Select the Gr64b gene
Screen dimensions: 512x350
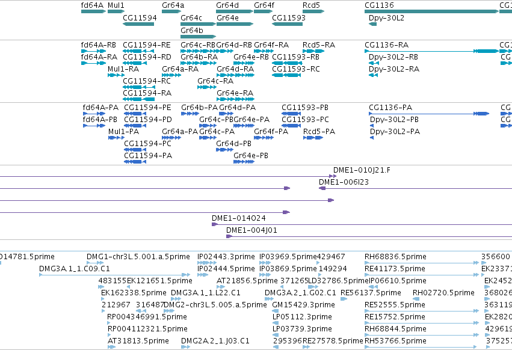198,36
